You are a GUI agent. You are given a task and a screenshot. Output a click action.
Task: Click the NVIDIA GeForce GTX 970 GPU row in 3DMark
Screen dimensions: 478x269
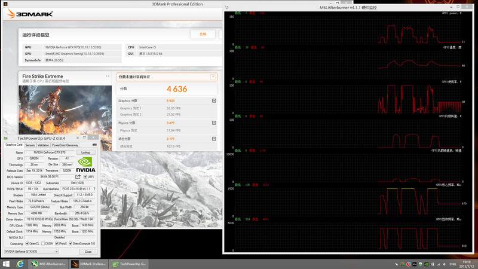click(72, 47)
